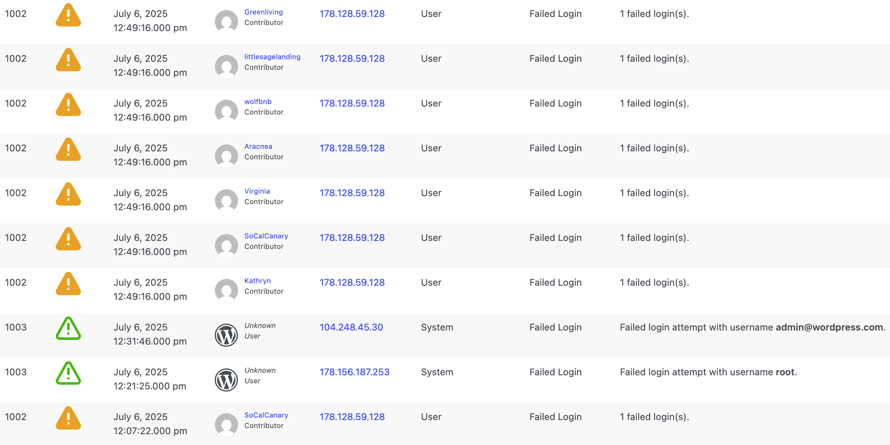Image resolution: width=890 pixels, height=445 pixels.
Task: Click the avatar icon for Kathryn
Action: click(x=226, y=290)
